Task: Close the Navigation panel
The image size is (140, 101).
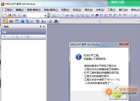Action: (44, 26)
